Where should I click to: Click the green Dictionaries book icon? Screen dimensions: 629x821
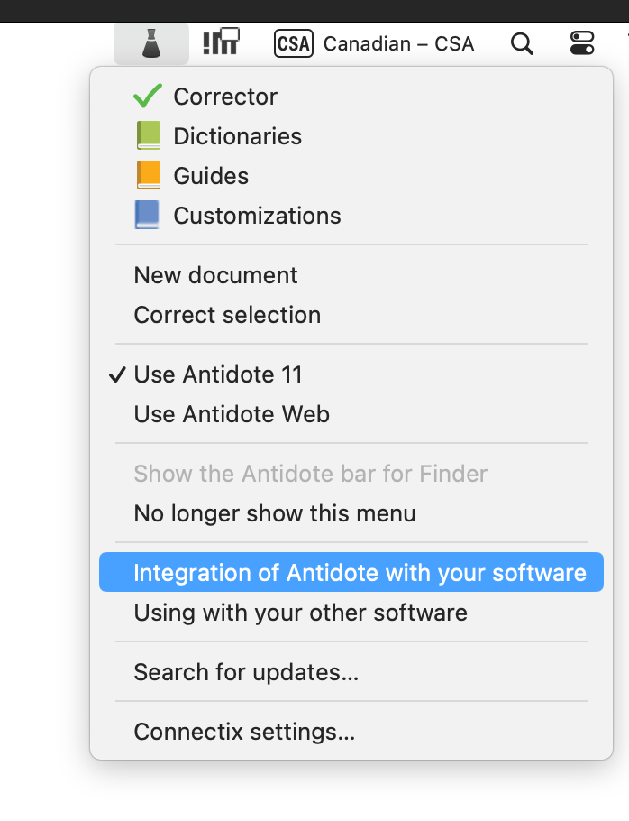[x=148, y=136]
